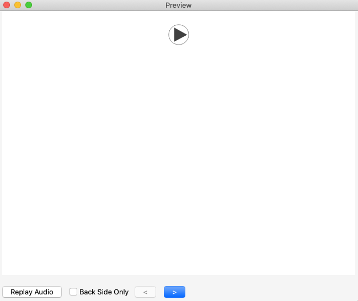This screenshot has height=301, width=358.
Task: Maximize the Preview window with green button
Action: coord(29,5)
